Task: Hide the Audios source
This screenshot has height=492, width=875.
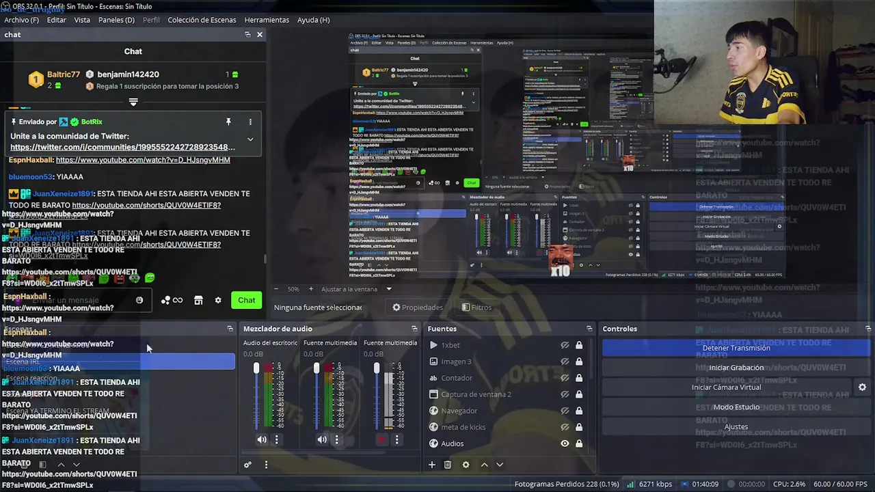Action: [x=565, y=443]
